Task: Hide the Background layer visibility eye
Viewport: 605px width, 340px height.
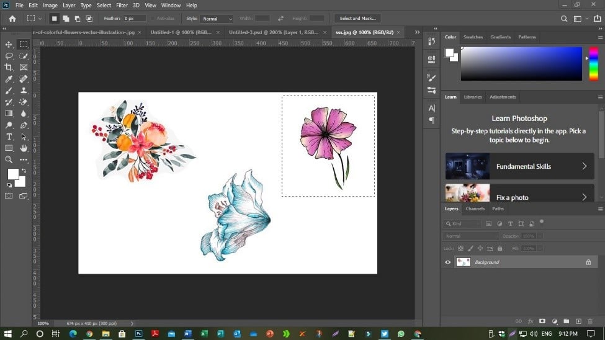Action: (x=448, y=262)
